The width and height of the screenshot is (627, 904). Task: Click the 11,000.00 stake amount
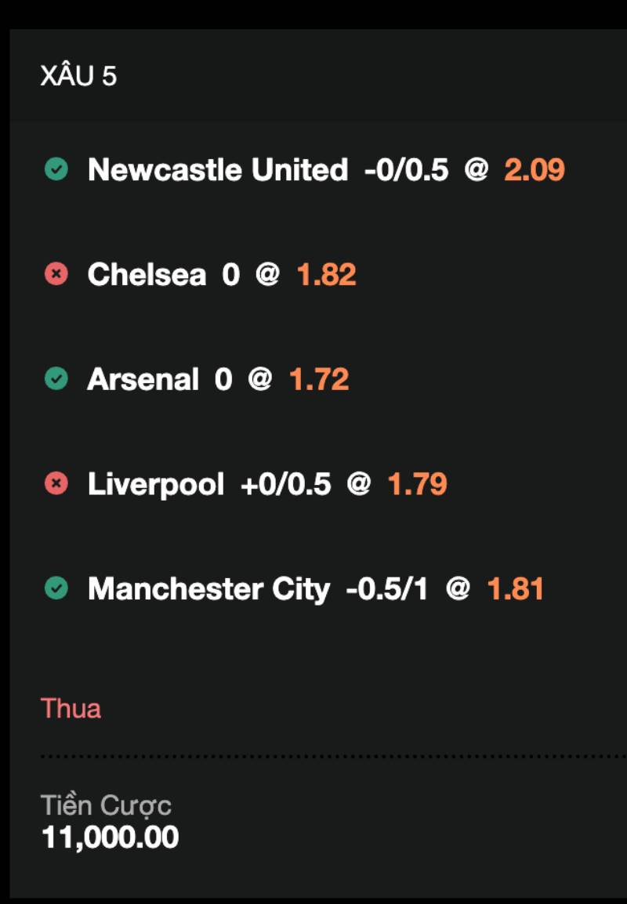click(110, 837)
